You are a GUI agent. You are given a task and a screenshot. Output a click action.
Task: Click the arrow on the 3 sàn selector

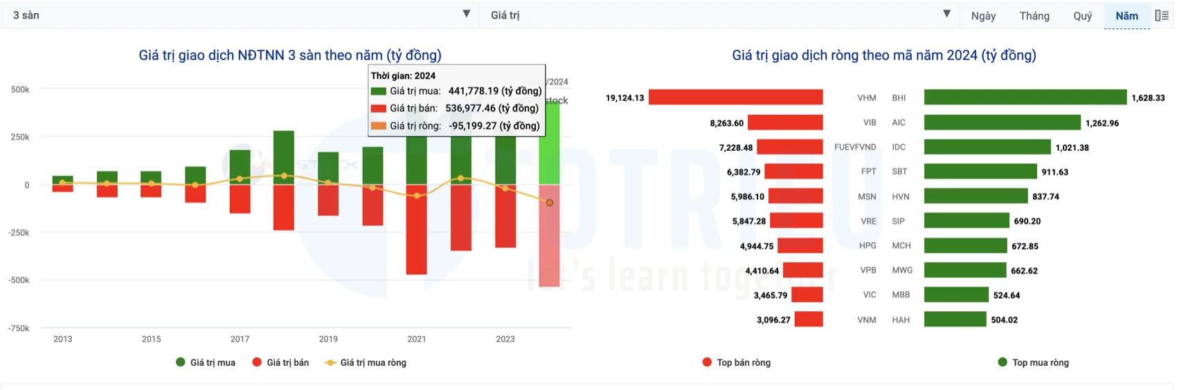pyautogui.click(x=466, y=14)
